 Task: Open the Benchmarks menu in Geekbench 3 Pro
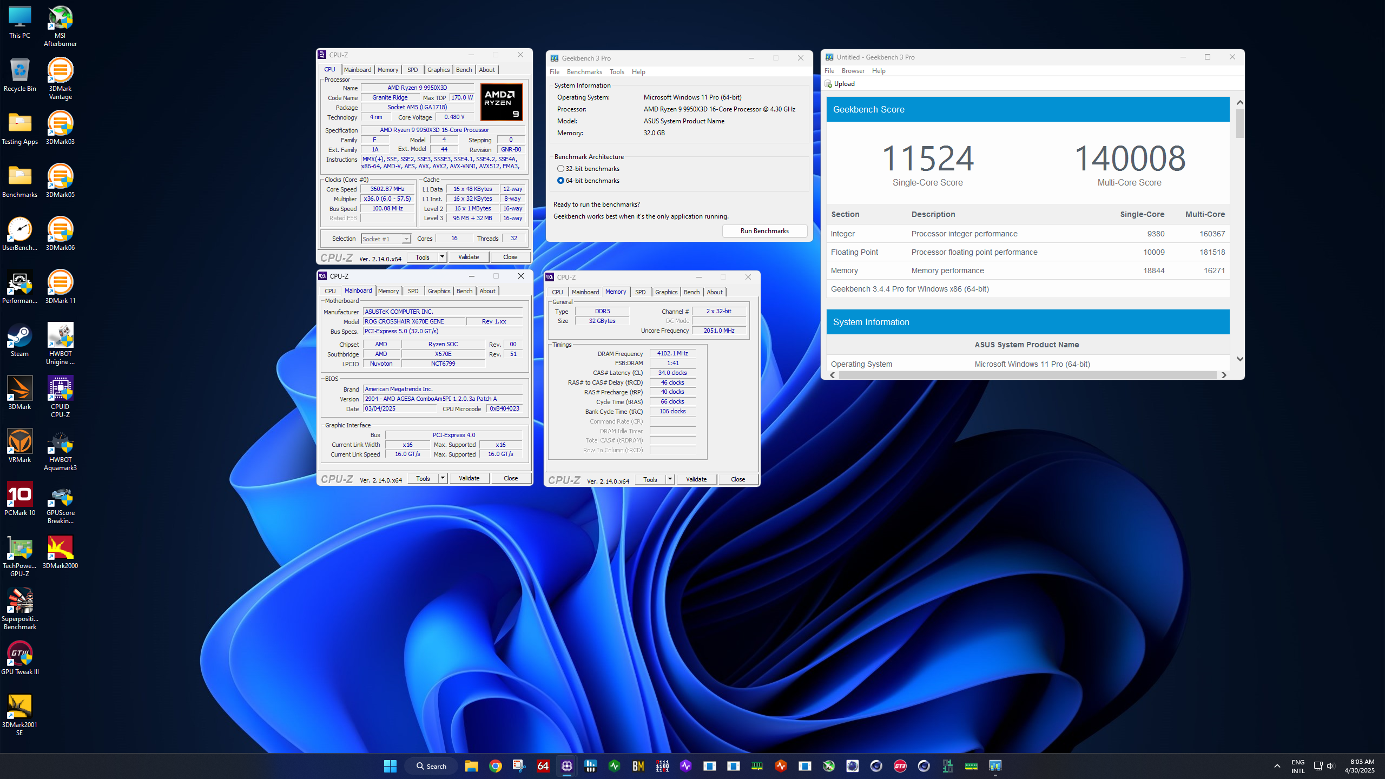(x=584, y=72)
